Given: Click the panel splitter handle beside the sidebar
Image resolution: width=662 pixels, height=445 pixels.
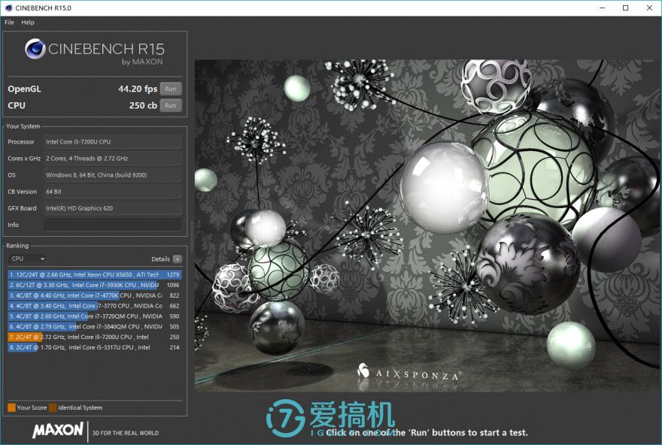Looking at the screenshot, I should [191, 236].
